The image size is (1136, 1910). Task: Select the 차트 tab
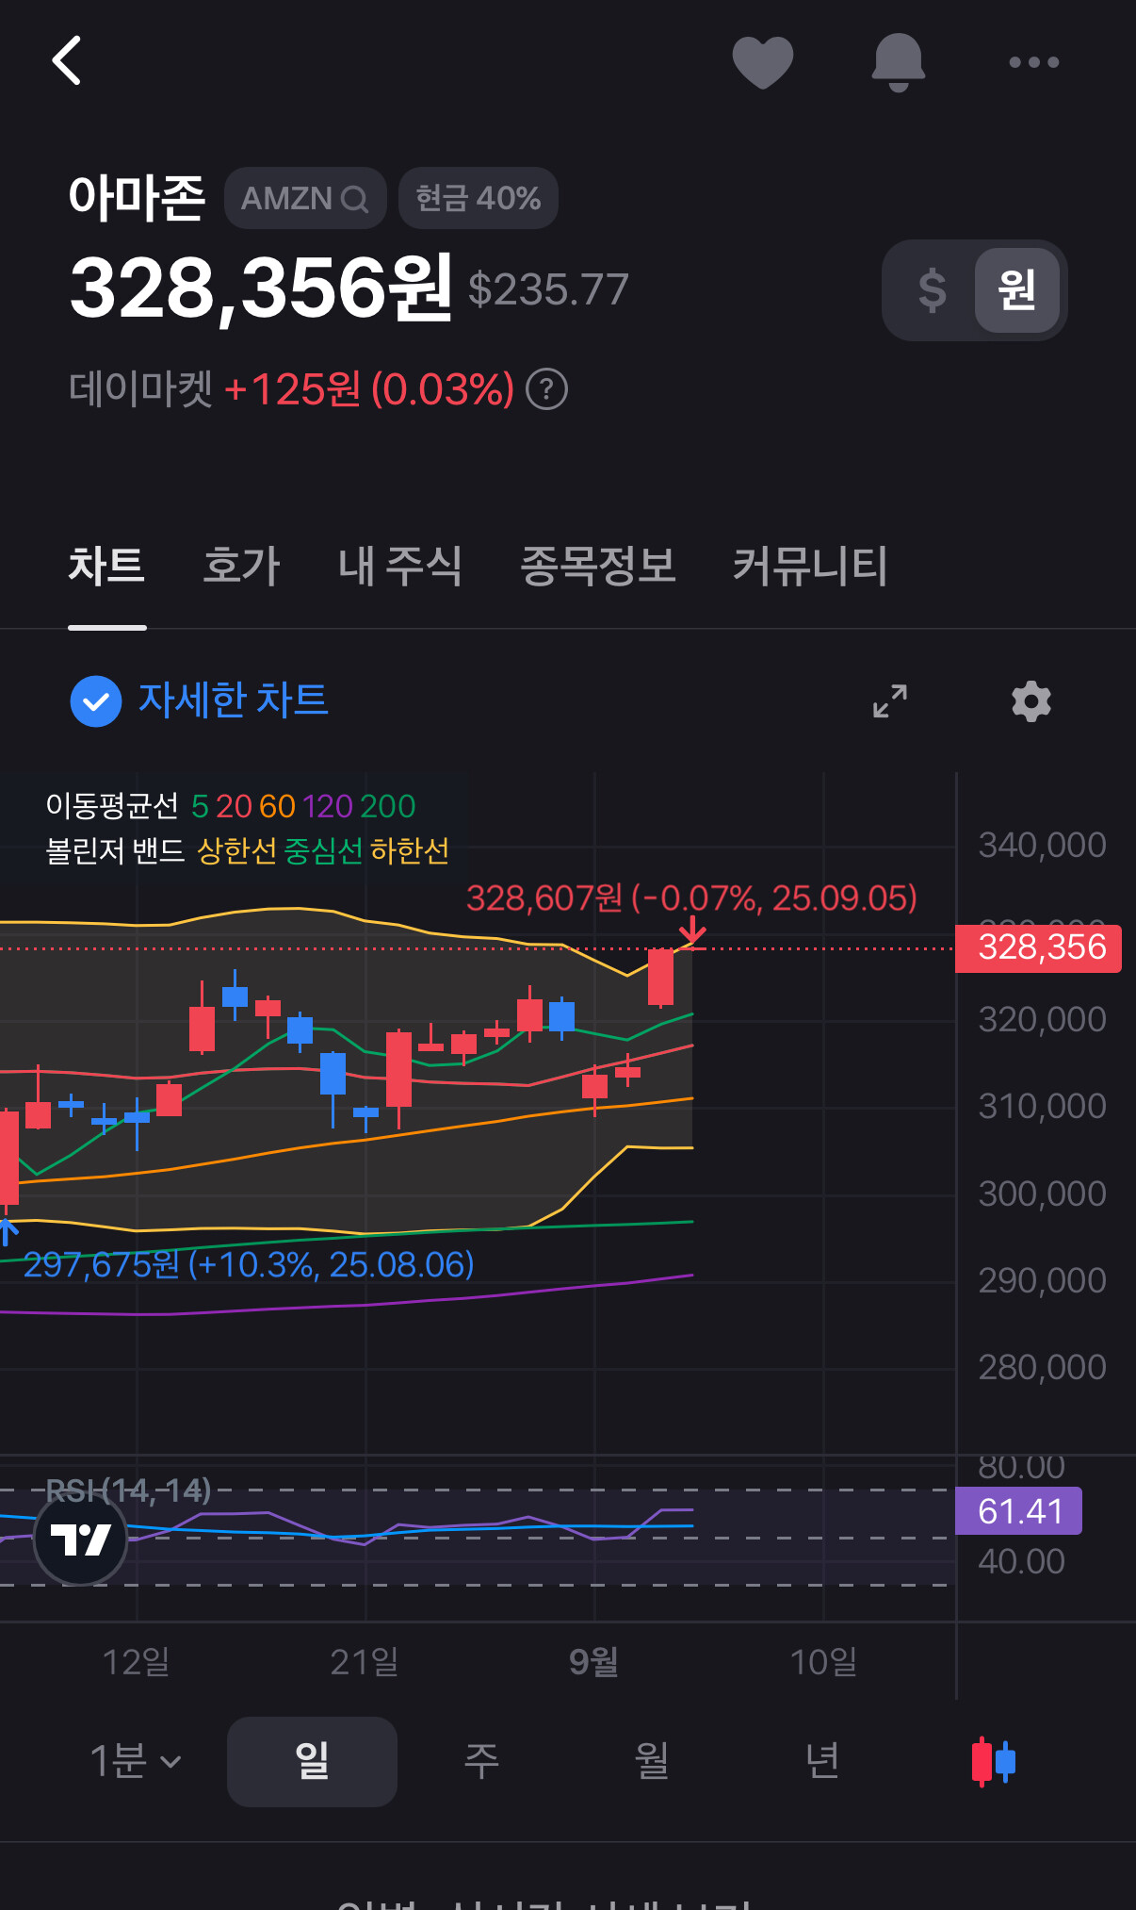(106, 566)
